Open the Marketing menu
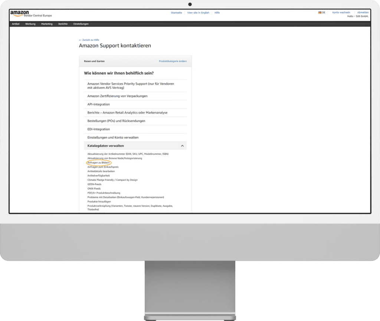Screen dimensions: 380x321 click(x=47, y=24)
